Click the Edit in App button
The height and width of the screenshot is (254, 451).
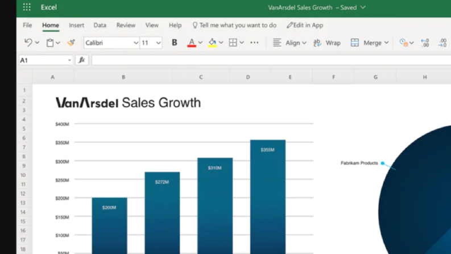coord(305,25)
